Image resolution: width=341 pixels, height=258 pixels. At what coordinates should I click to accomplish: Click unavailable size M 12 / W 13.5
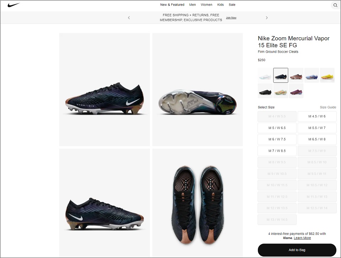(277, 208)
